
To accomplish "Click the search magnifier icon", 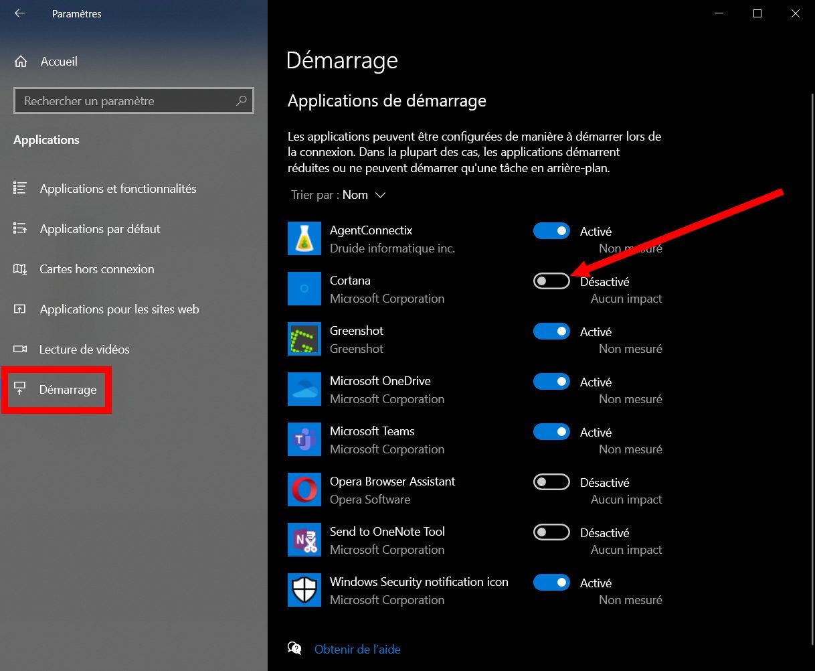I will [x=242, y=101].
